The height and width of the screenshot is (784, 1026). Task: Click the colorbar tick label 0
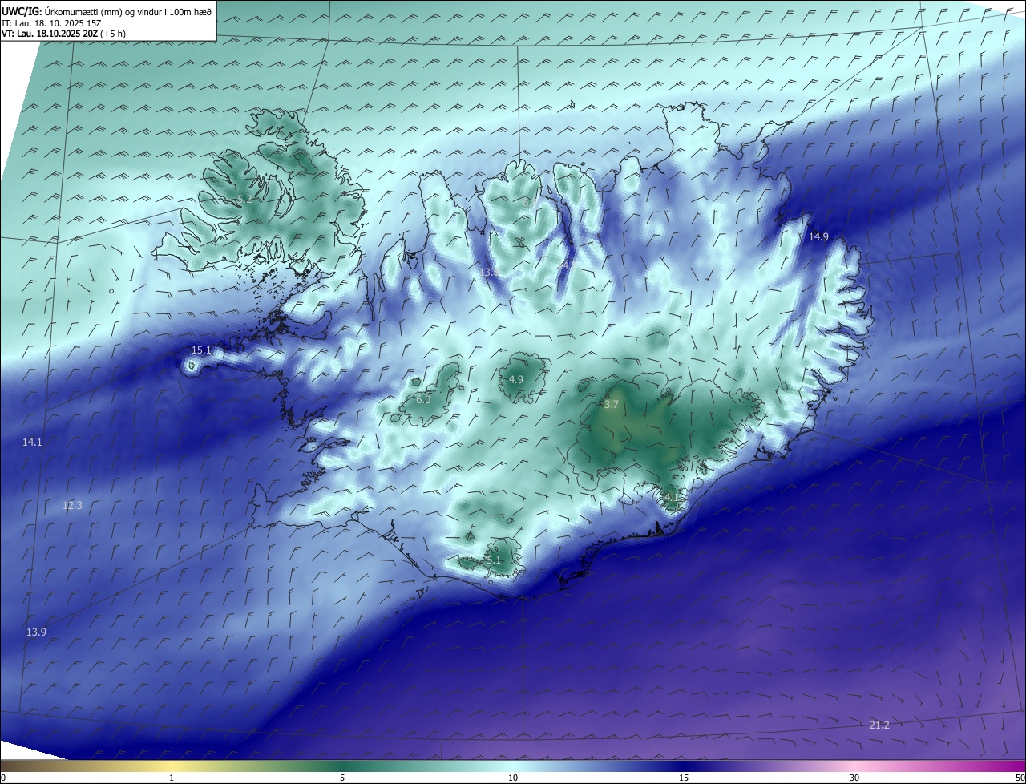click(x=3, y=778)
